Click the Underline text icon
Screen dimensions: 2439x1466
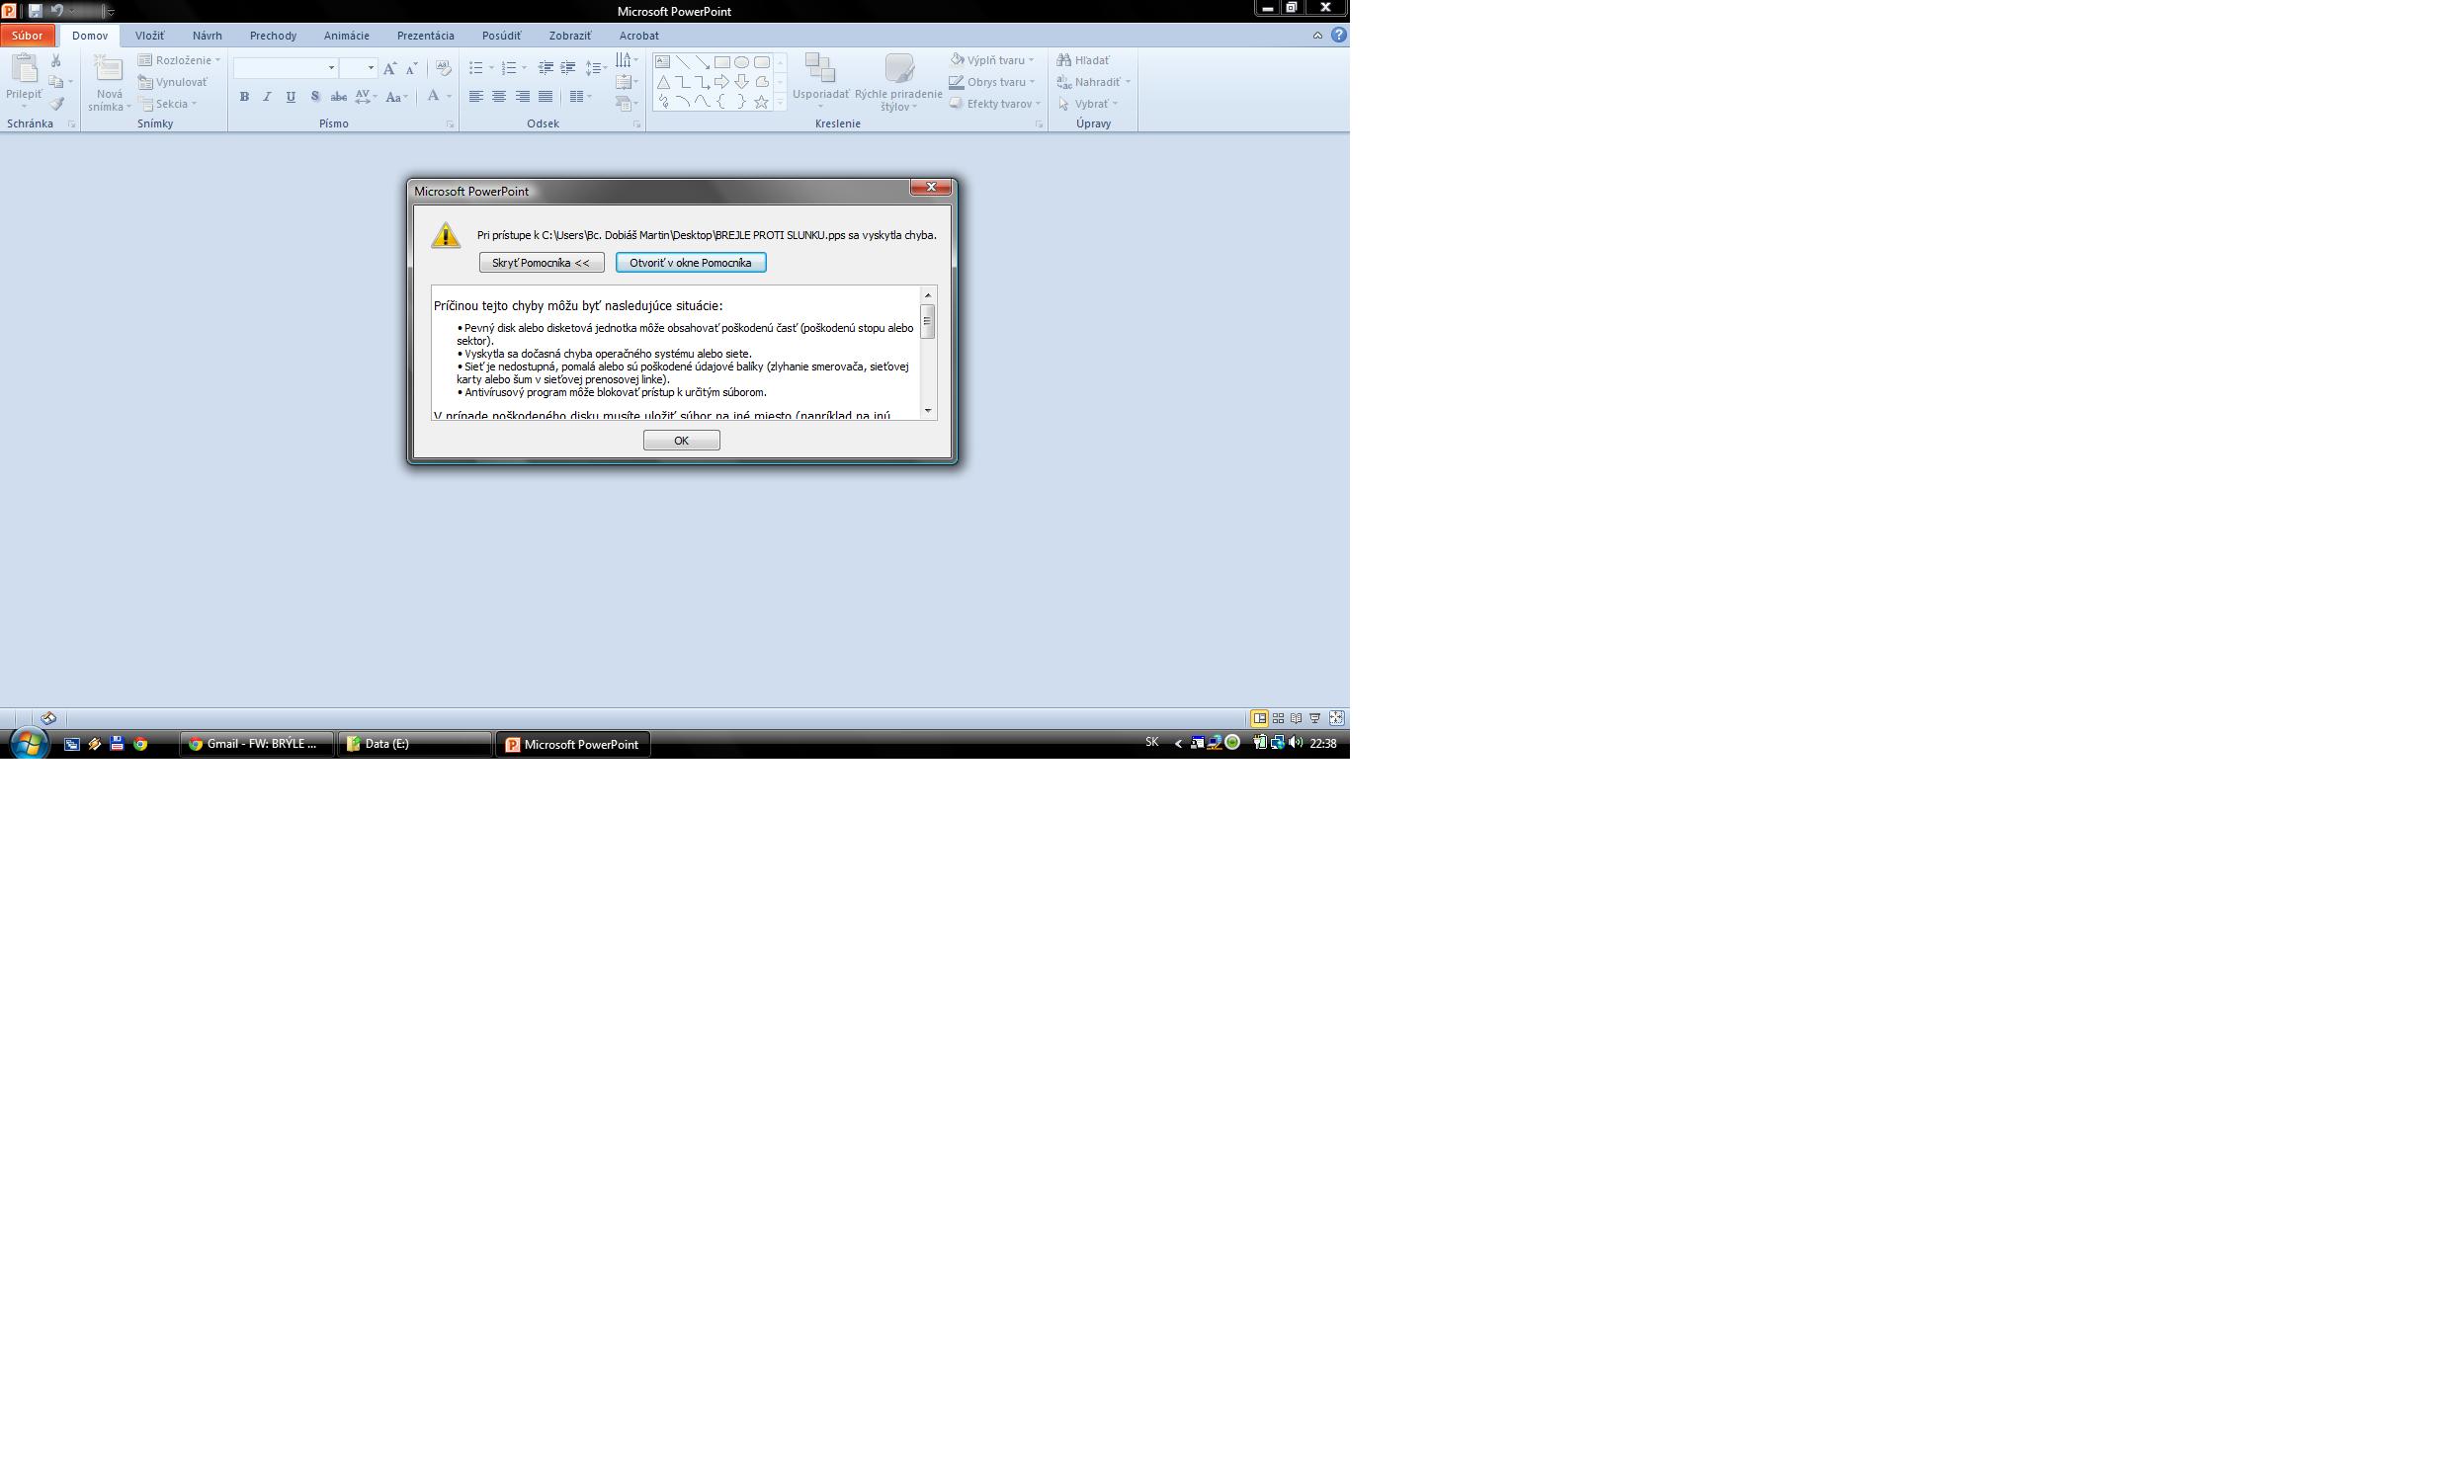click(291, 97)
